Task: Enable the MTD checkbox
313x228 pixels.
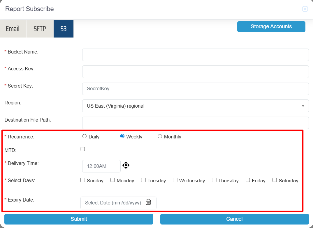Action: (x=83, y=149)
